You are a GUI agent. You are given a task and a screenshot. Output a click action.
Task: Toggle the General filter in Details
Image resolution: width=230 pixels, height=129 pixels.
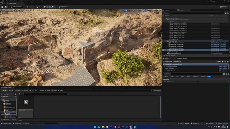click(166, 77)
